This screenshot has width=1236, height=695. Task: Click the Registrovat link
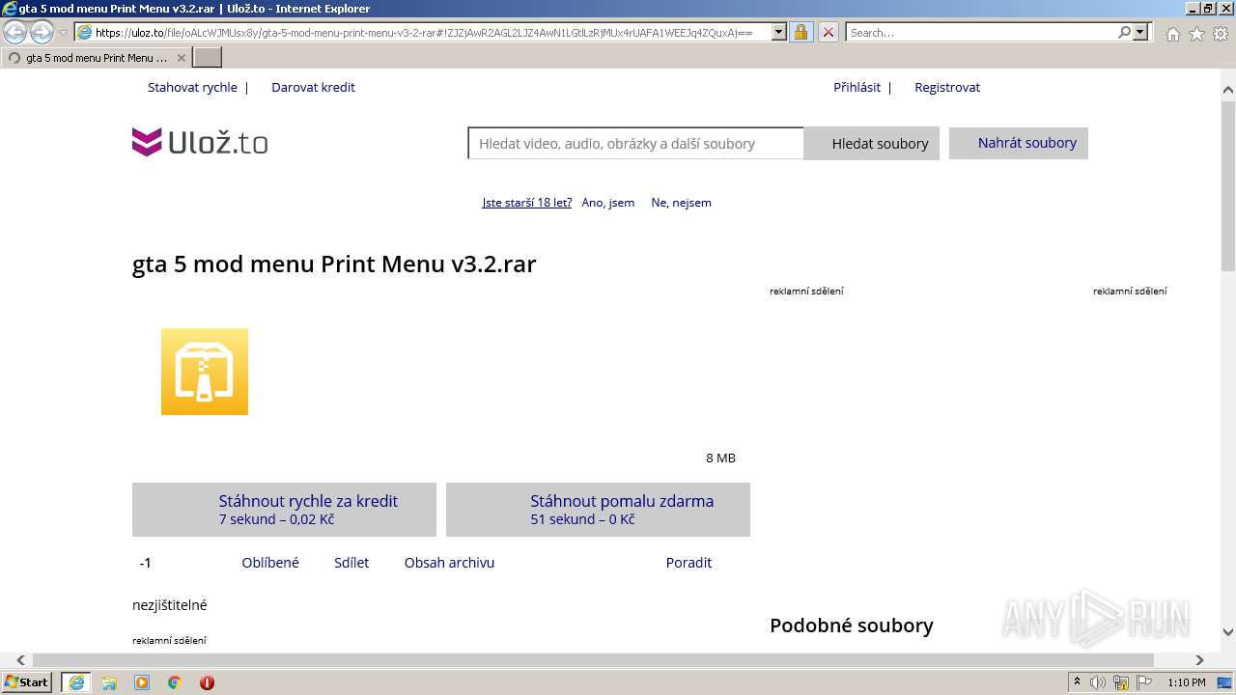(x=947, y=87)
